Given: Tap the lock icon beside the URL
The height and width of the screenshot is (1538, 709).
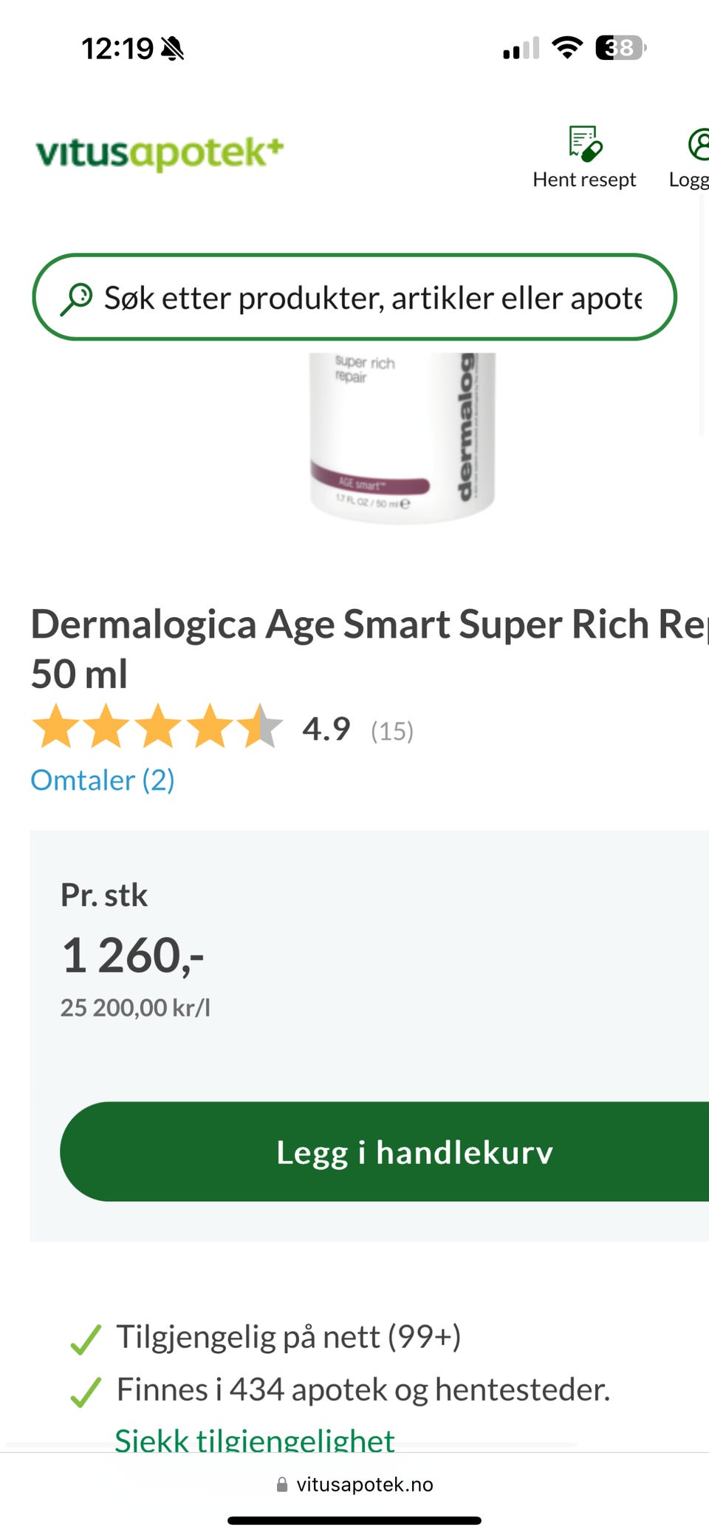Looking at the screenshot, I should pyautogui.click(x=281, y=1485).
